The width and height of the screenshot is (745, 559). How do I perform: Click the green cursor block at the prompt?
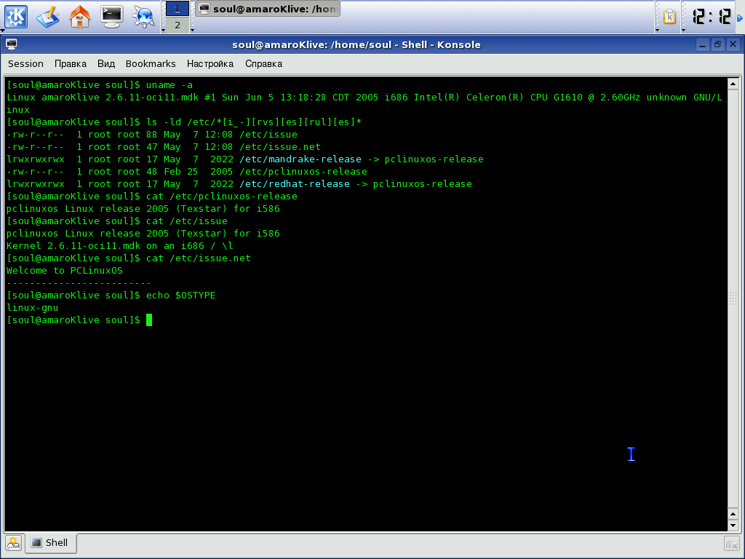[x=149, y=320]
